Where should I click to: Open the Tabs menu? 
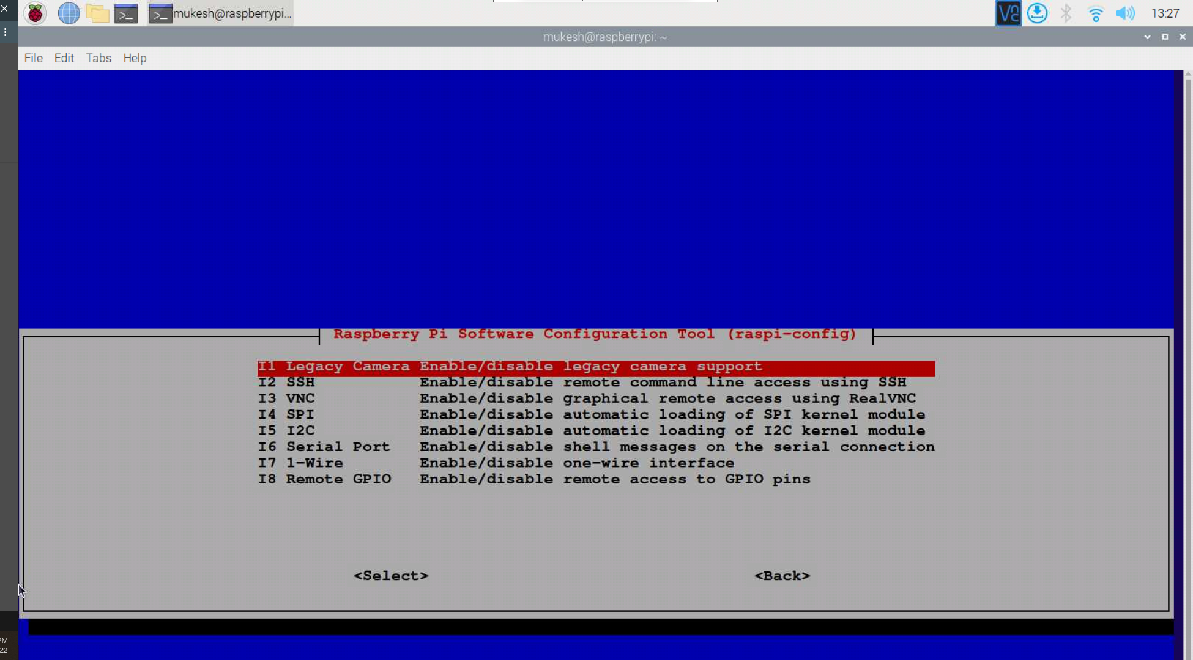click(98, 58)
